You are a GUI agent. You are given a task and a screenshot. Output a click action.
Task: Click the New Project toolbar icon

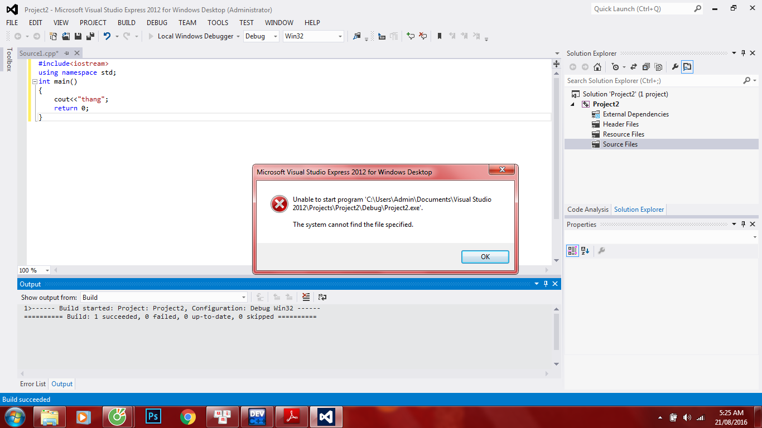[54, 36]
